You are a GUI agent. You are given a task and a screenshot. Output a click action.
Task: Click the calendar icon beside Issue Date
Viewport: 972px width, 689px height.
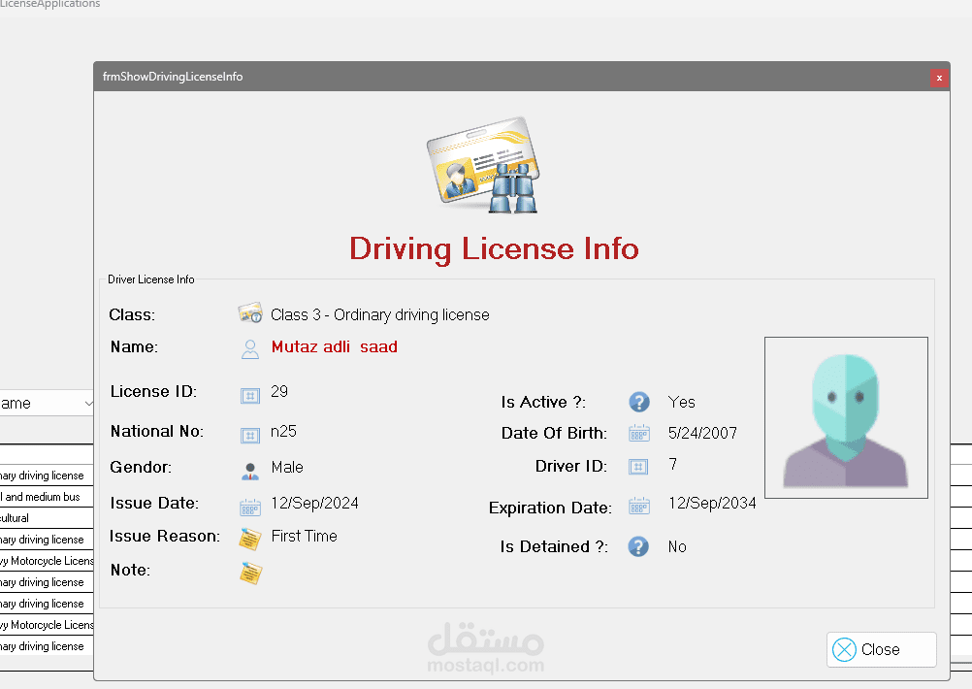pyautogui.click(x=250, y=508)
